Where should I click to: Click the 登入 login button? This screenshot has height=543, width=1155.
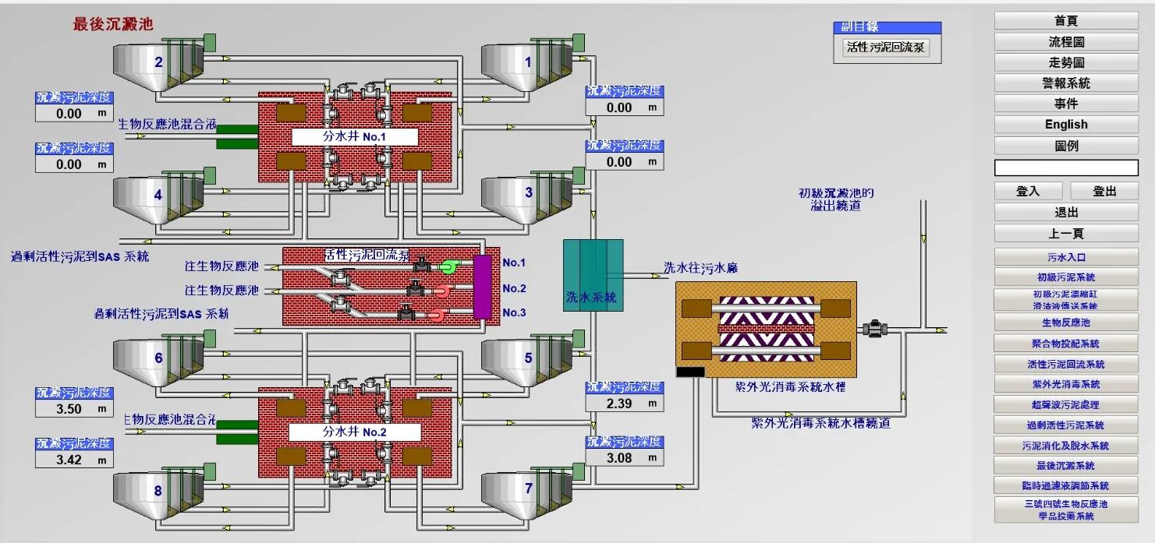[x=1028, y=191]
